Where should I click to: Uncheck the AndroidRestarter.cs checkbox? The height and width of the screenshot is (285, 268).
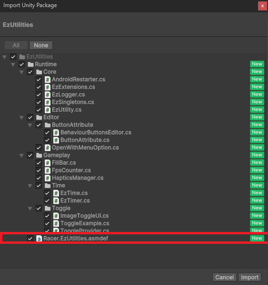tap(39, 80)
